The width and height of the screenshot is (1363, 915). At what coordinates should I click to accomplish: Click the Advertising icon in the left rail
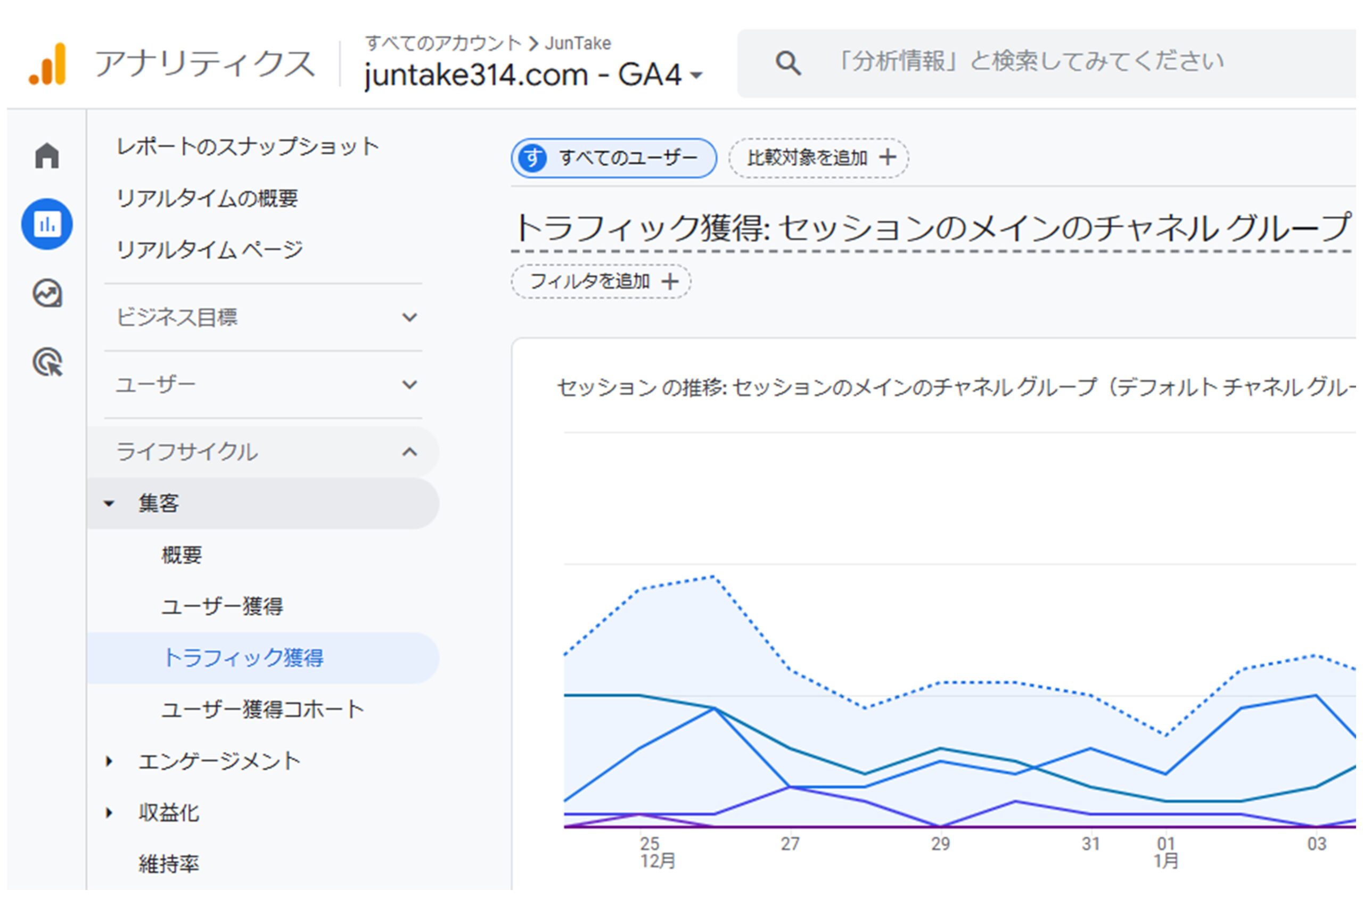coord(47,363)
